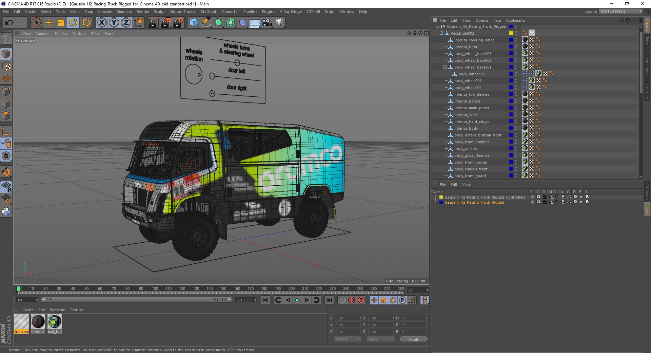
Task: Click the Subdivision Surface generator icon
Action: [219, 23]
